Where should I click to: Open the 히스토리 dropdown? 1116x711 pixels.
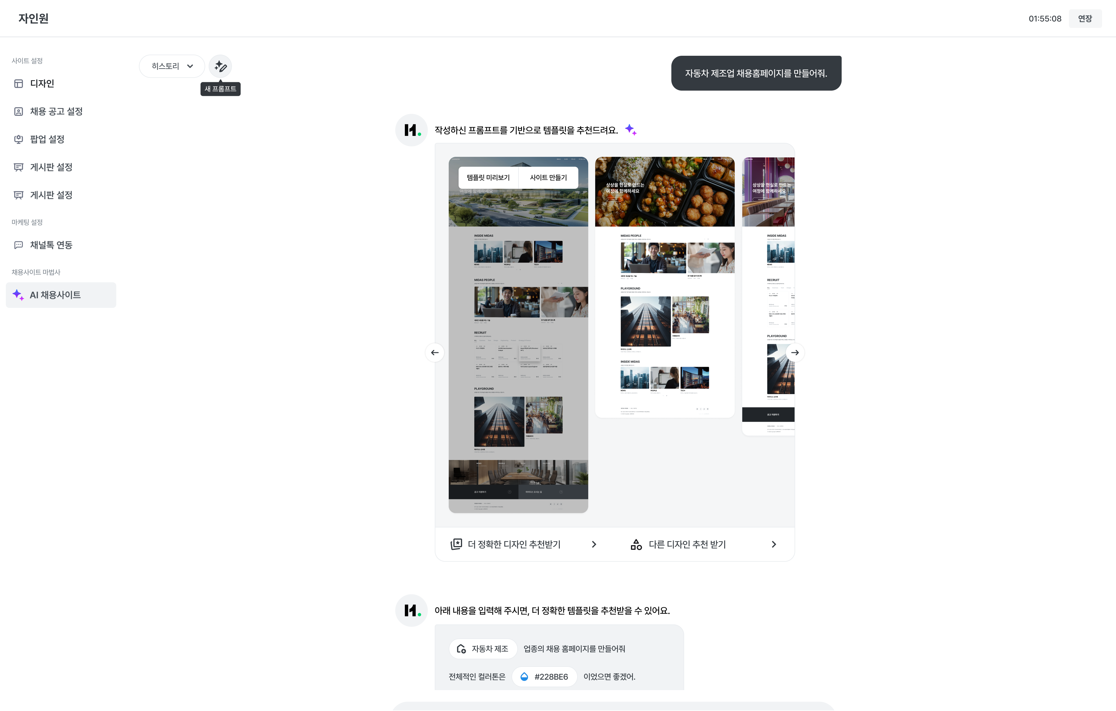[x=172, y=66]
